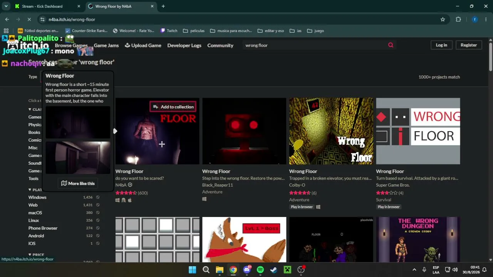Open Twitch bookmark
The height and width of the screenshot is (277, 493).
click(169, 31)
